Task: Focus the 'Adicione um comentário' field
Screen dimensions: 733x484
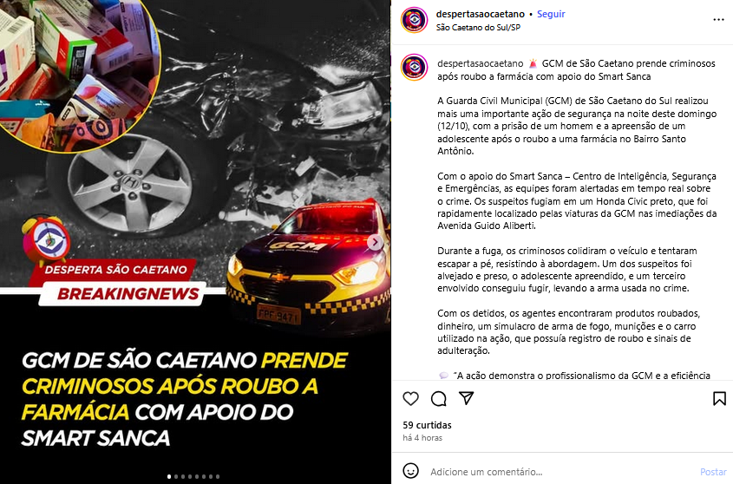Action: 561,472
